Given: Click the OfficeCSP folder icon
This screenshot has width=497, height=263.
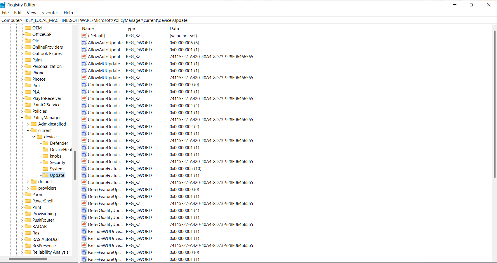Looking at the screenshot, I should tap(28, 34).
